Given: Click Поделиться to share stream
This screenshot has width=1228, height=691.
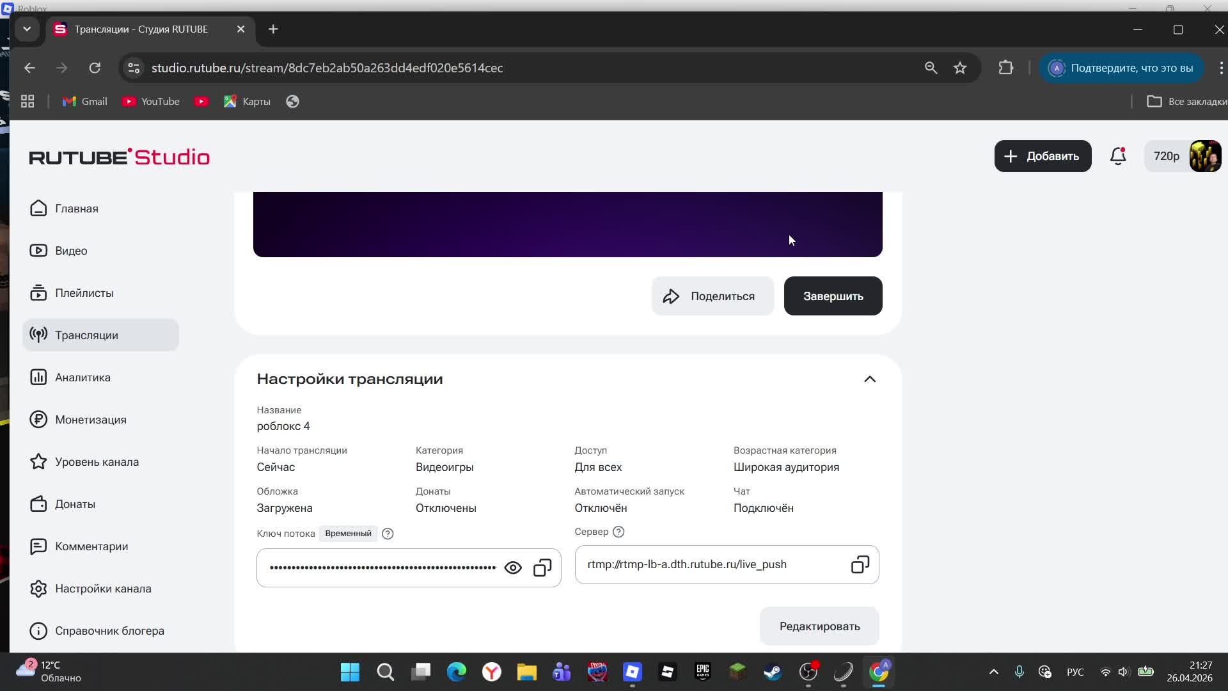Looking at the screenshot, I should (x=712, y=296).
